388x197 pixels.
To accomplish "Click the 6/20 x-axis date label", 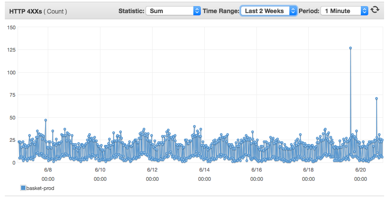I will (360, 170).
